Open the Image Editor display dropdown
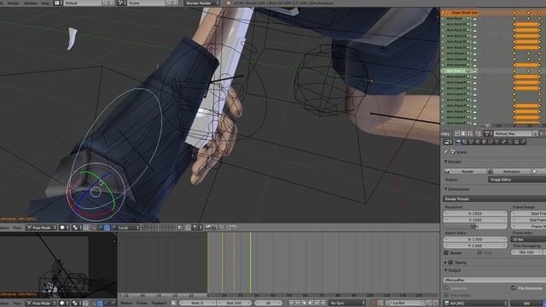 click(x=517, y=180)
